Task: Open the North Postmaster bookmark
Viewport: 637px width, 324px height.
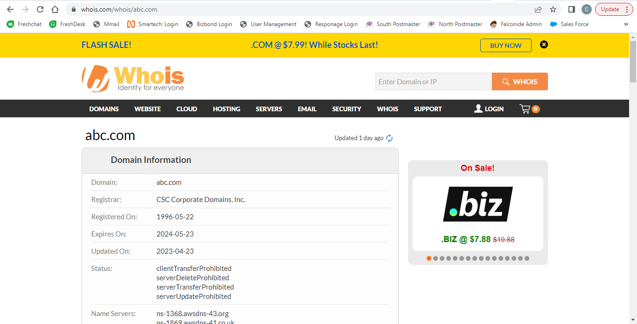Action: click(455, 24)
